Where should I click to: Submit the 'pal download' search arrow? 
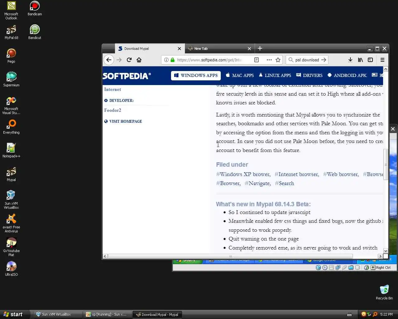(324, 60)
